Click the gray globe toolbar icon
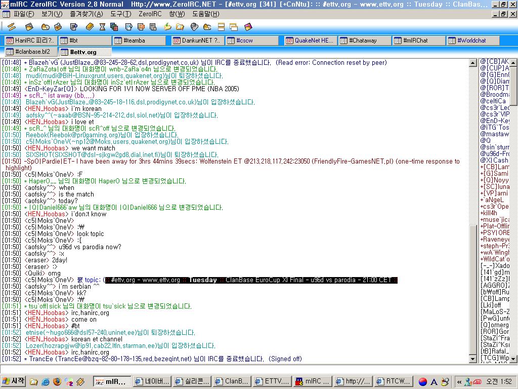This screenshot has width=518, height=389. pos(194,26)
